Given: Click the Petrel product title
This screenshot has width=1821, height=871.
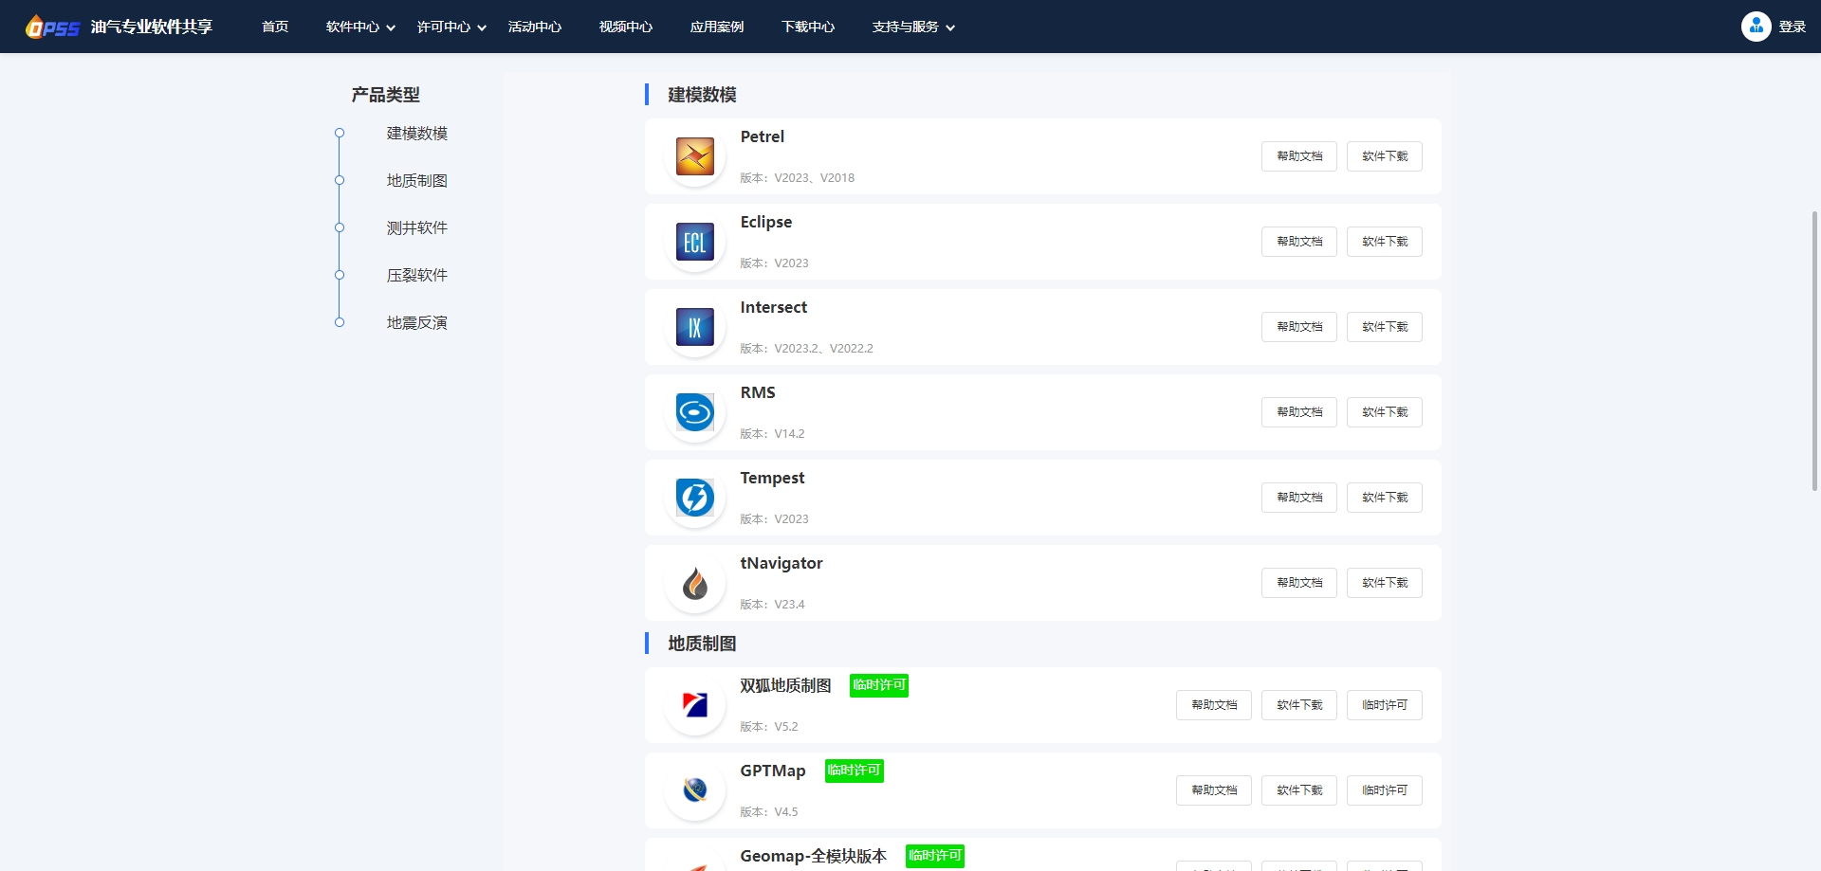Looking at the screenshot, I should pyautogui.click(x=763, y=136).
